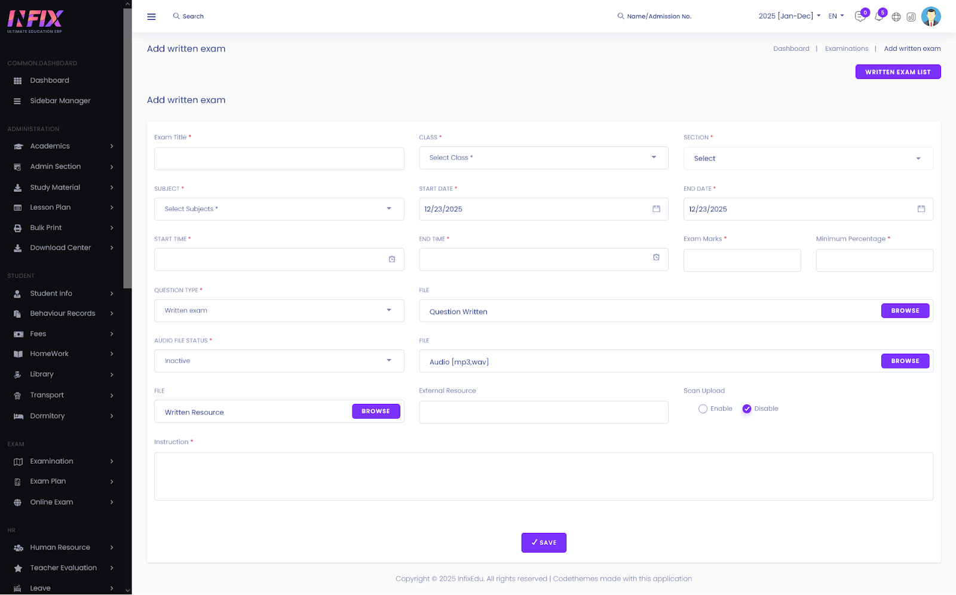Open the chat messages icon
This screenshot has width=956, height=595.
pos(860,17)
